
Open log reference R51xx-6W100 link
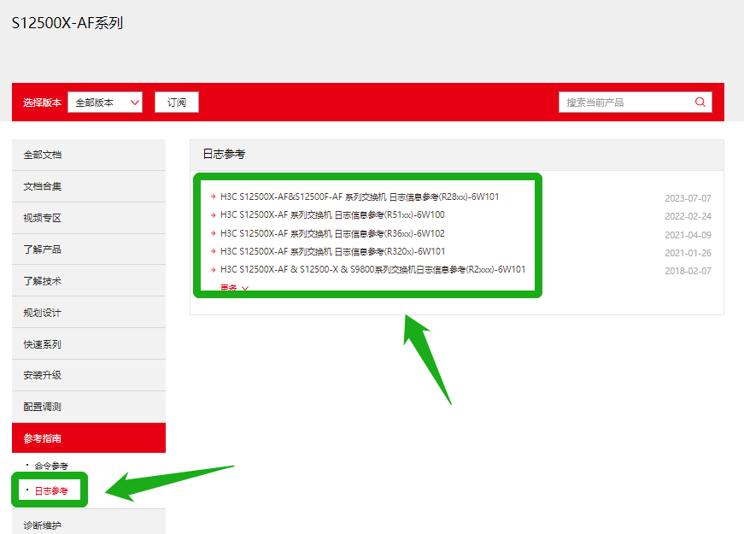[332, 215]
